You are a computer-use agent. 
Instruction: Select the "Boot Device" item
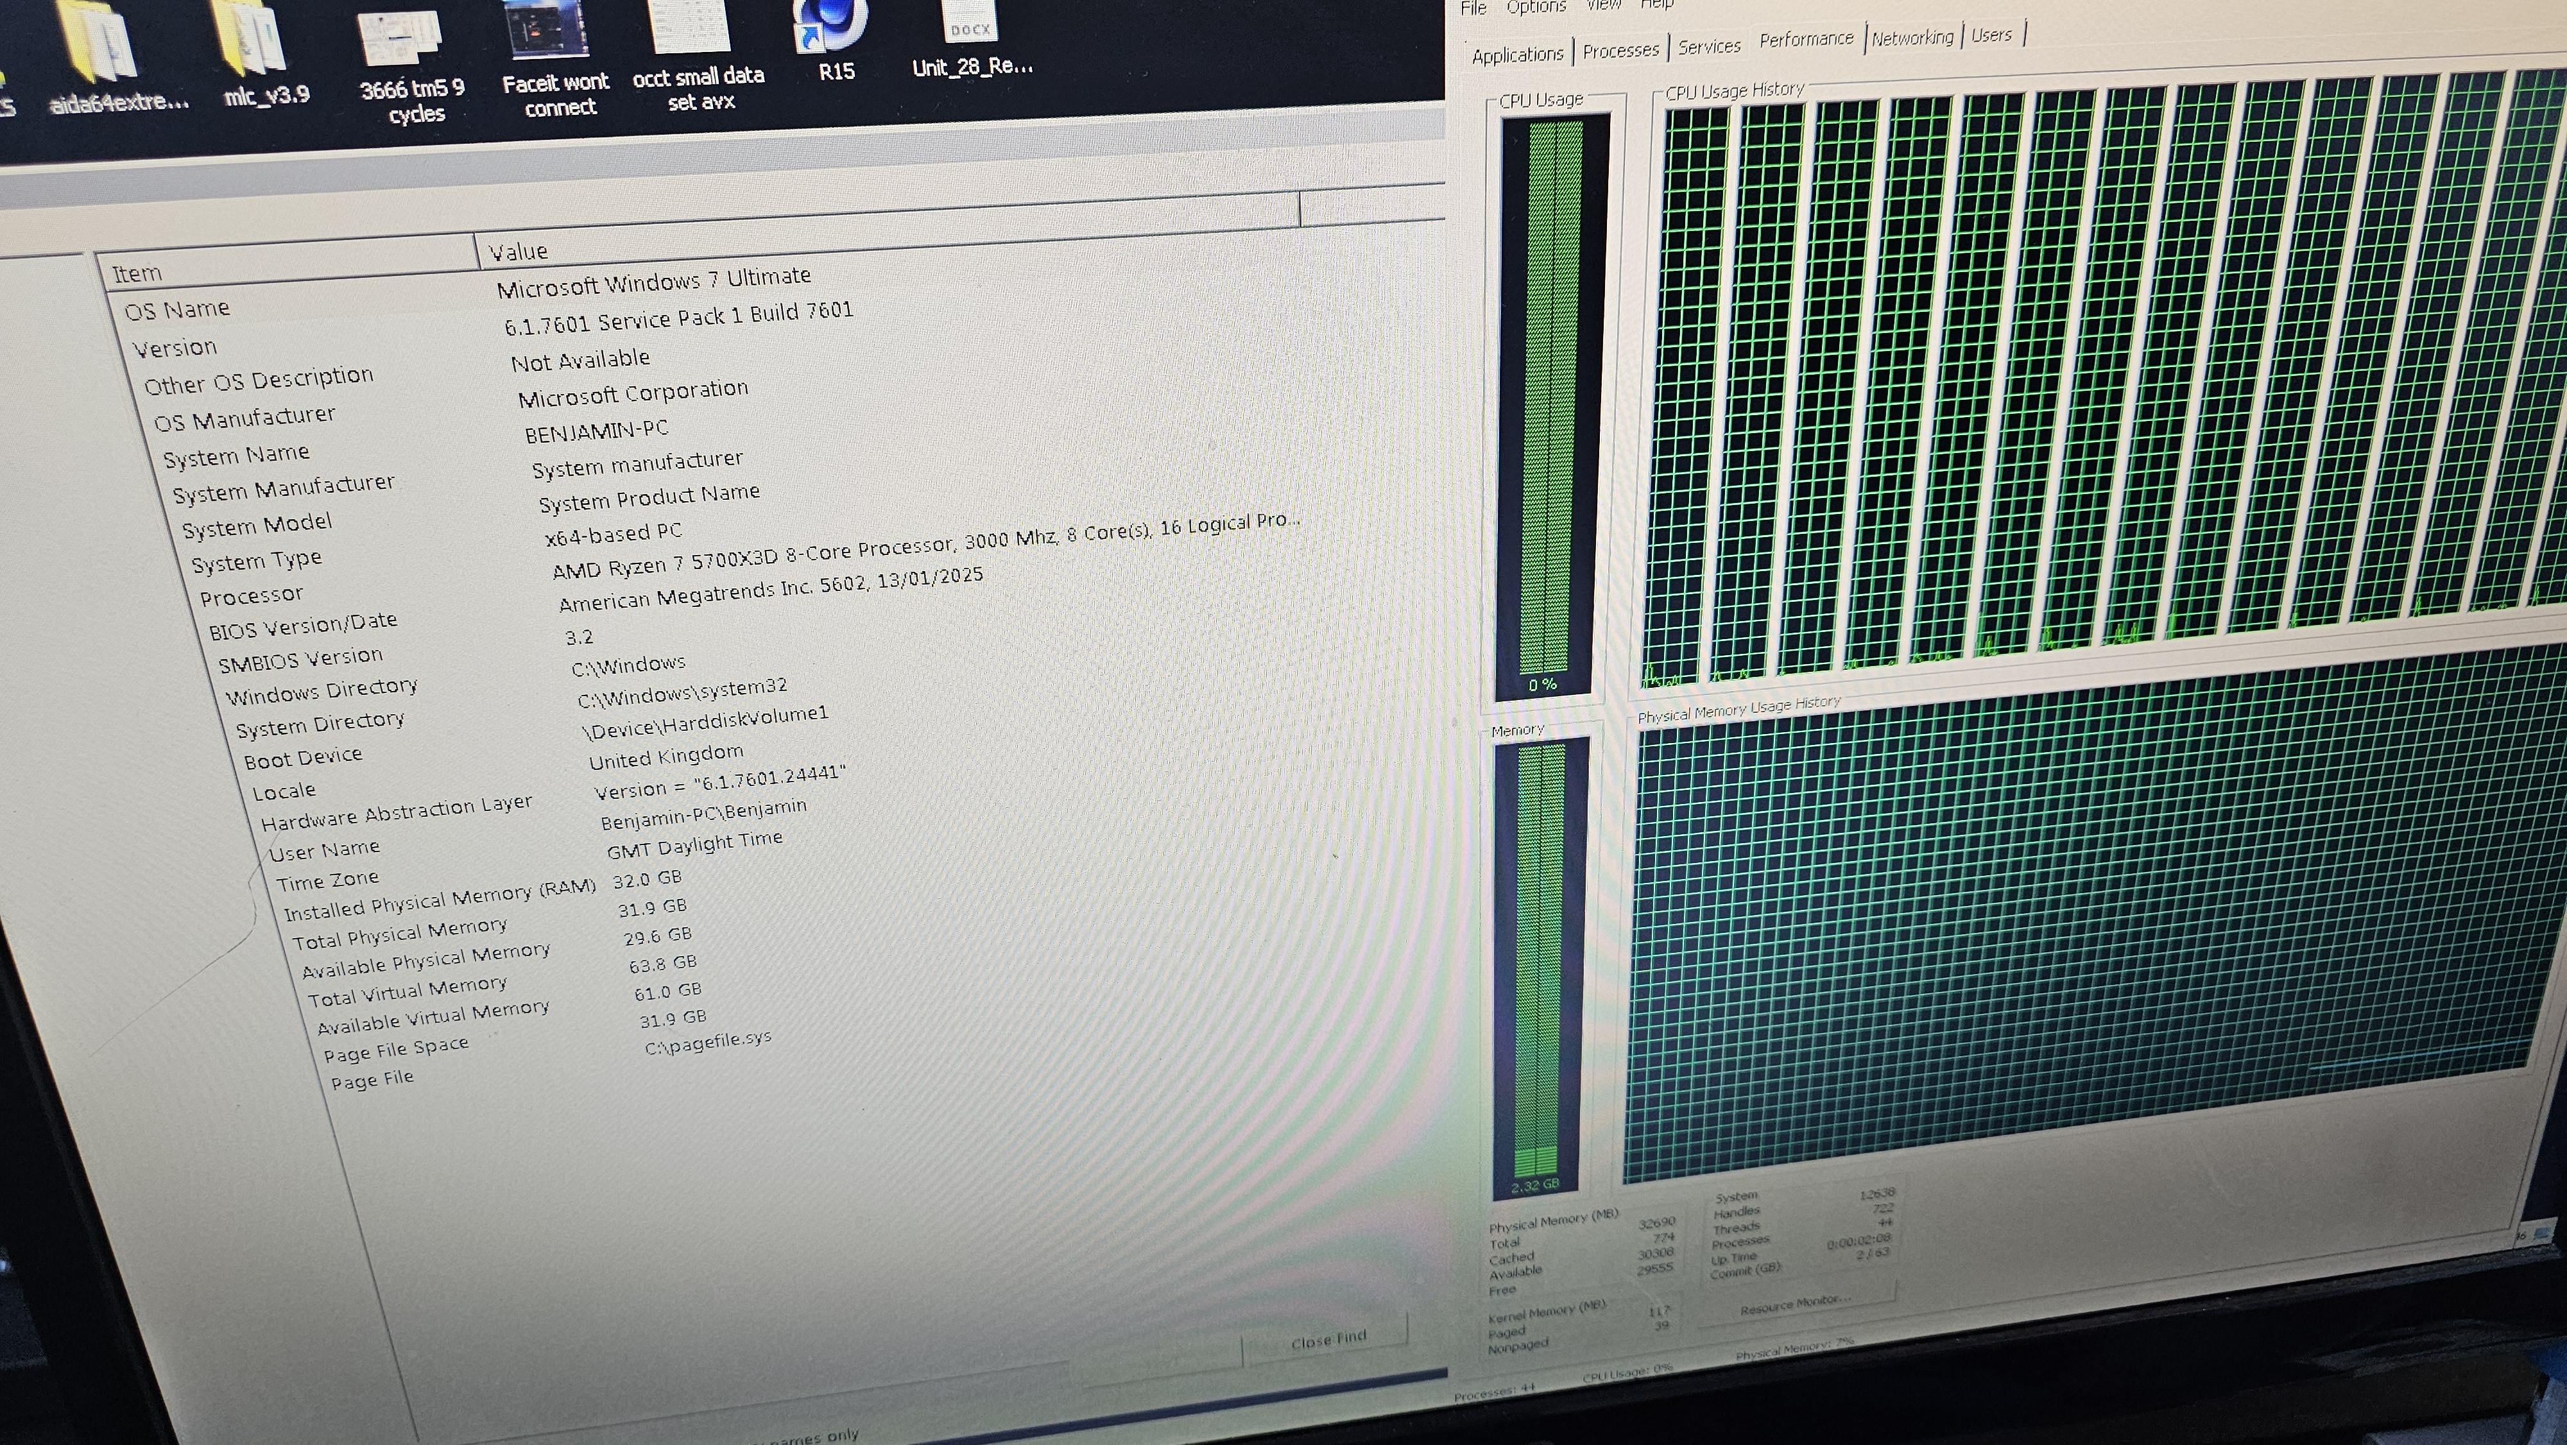coord(303,757)
